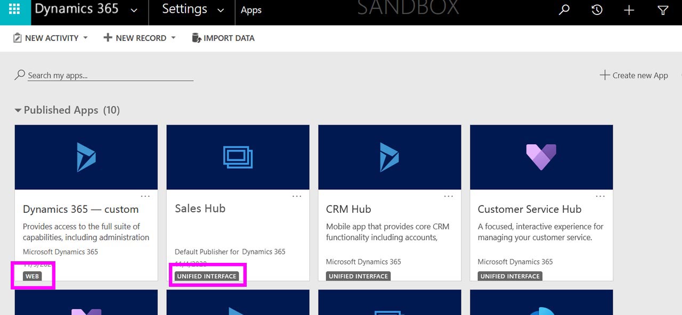Click the Dynamics 365 — custom title
The image size is (682, 315).
coord(80,209)
